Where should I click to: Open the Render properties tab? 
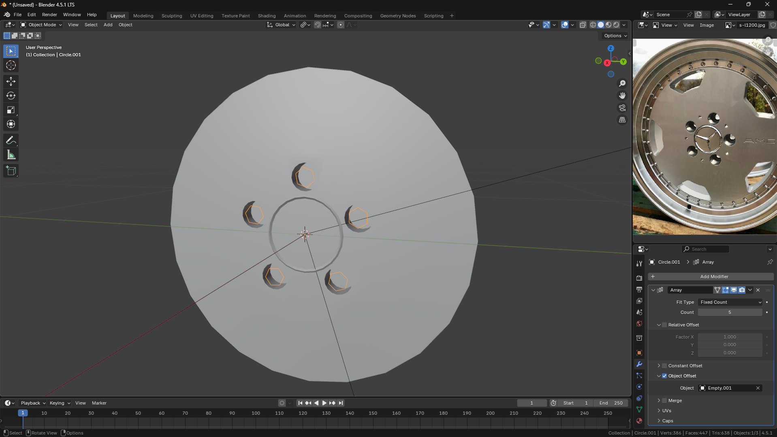(639, 278)
